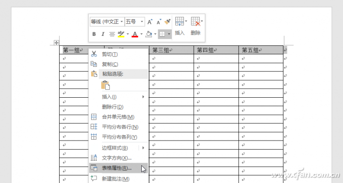Click the empty cell below 第五组

(x=261, y=59)
